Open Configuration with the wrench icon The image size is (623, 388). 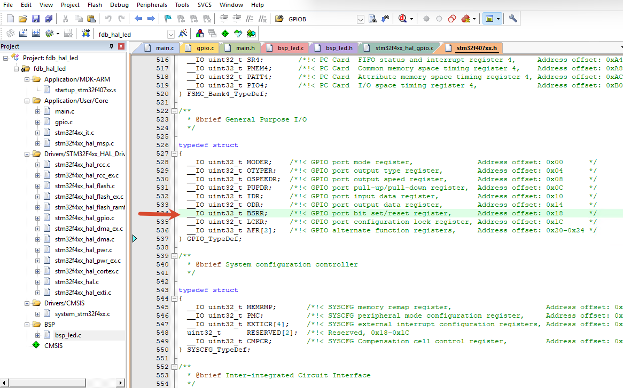512,19
